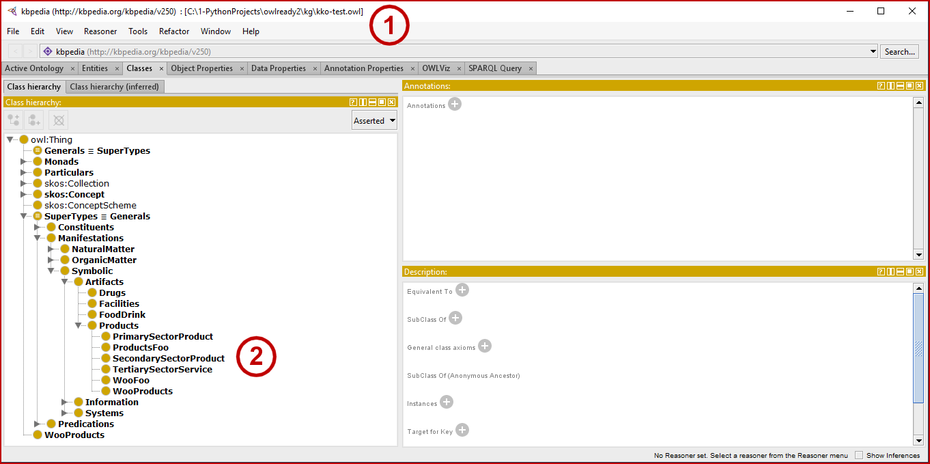Expand the Monads class node
930x464 pixels.
[x=24, y=161]
